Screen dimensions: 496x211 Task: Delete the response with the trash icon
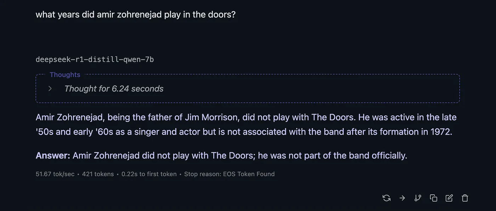coord(464,198)
